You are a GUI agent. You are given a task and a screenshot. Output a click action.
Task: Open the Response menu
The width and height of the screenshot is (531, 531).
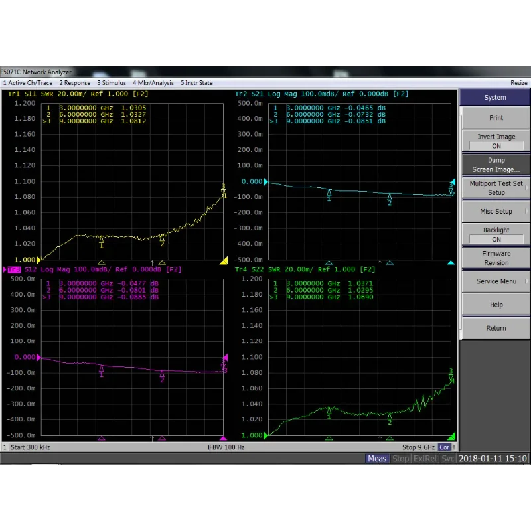[75, 83]
